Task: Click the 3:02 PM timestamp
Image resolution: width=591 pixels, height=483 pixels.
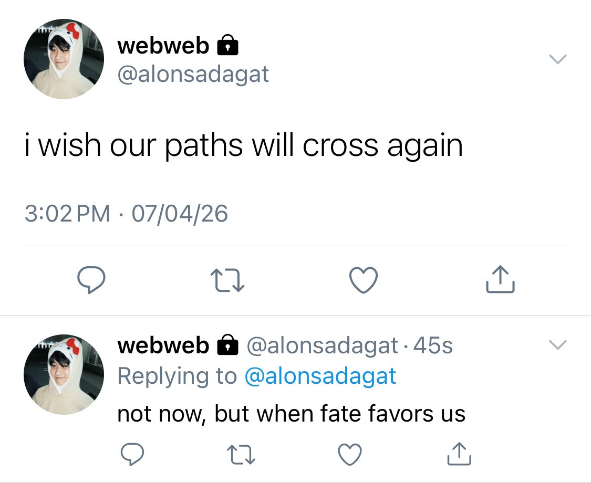Action: click(x=67, y=213)
